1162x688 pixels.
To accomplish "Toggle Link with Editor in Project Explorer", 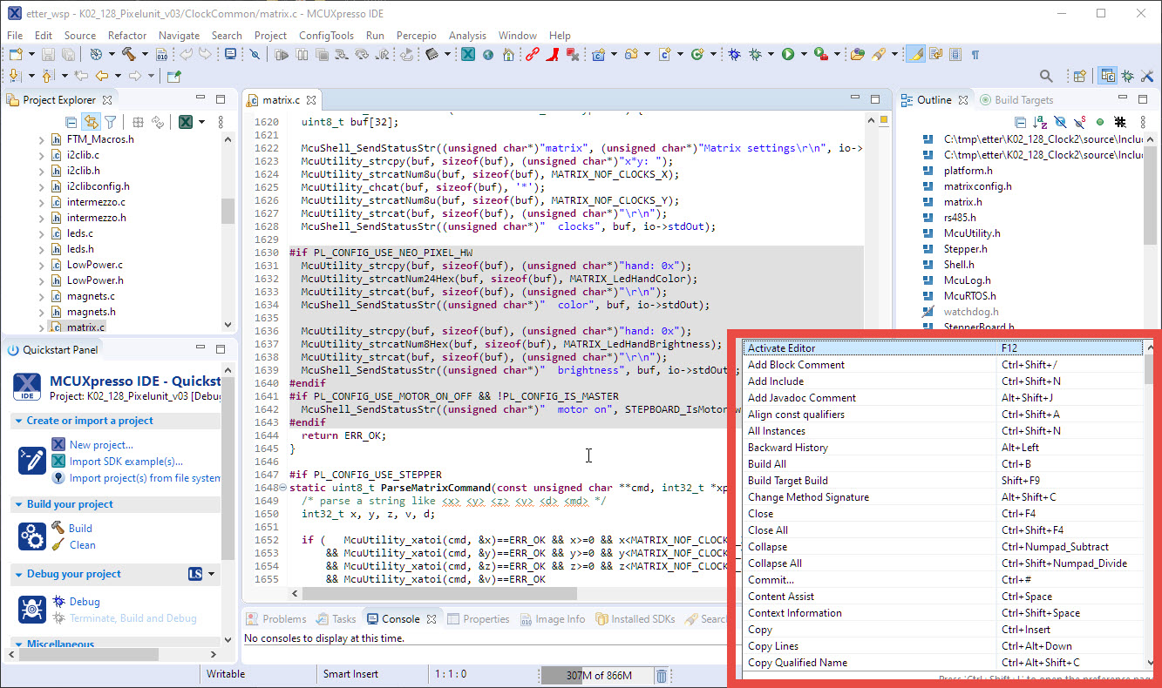I will tap(90, 122).
